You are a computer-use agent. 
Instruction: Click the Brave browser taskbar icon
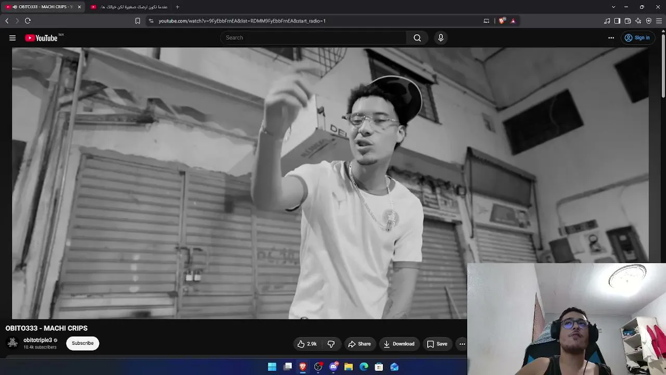[303, 367]
